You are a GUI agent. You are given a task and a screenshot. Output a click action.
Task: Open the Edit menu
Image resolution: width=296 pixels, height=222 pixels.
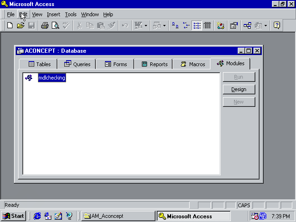24,14
